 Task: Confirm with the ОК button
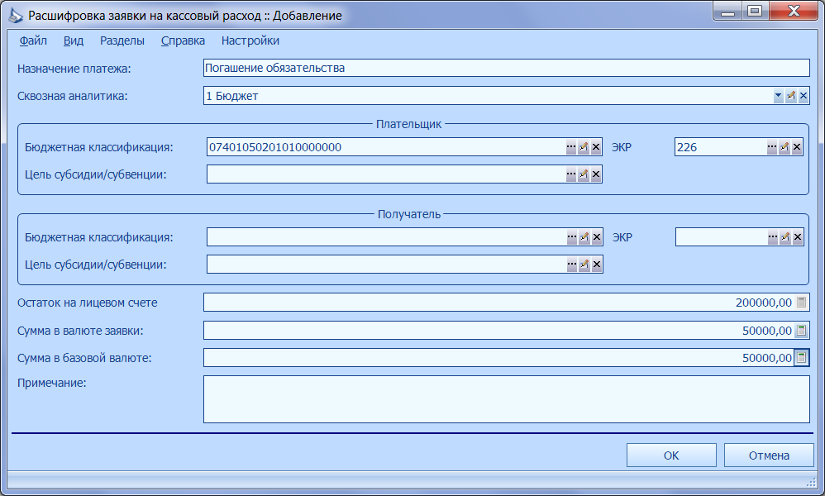point(671,455)
